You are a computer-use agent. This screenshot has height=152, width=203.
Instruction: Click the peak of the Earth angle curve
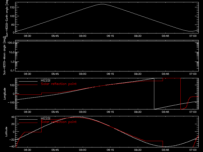102,4
